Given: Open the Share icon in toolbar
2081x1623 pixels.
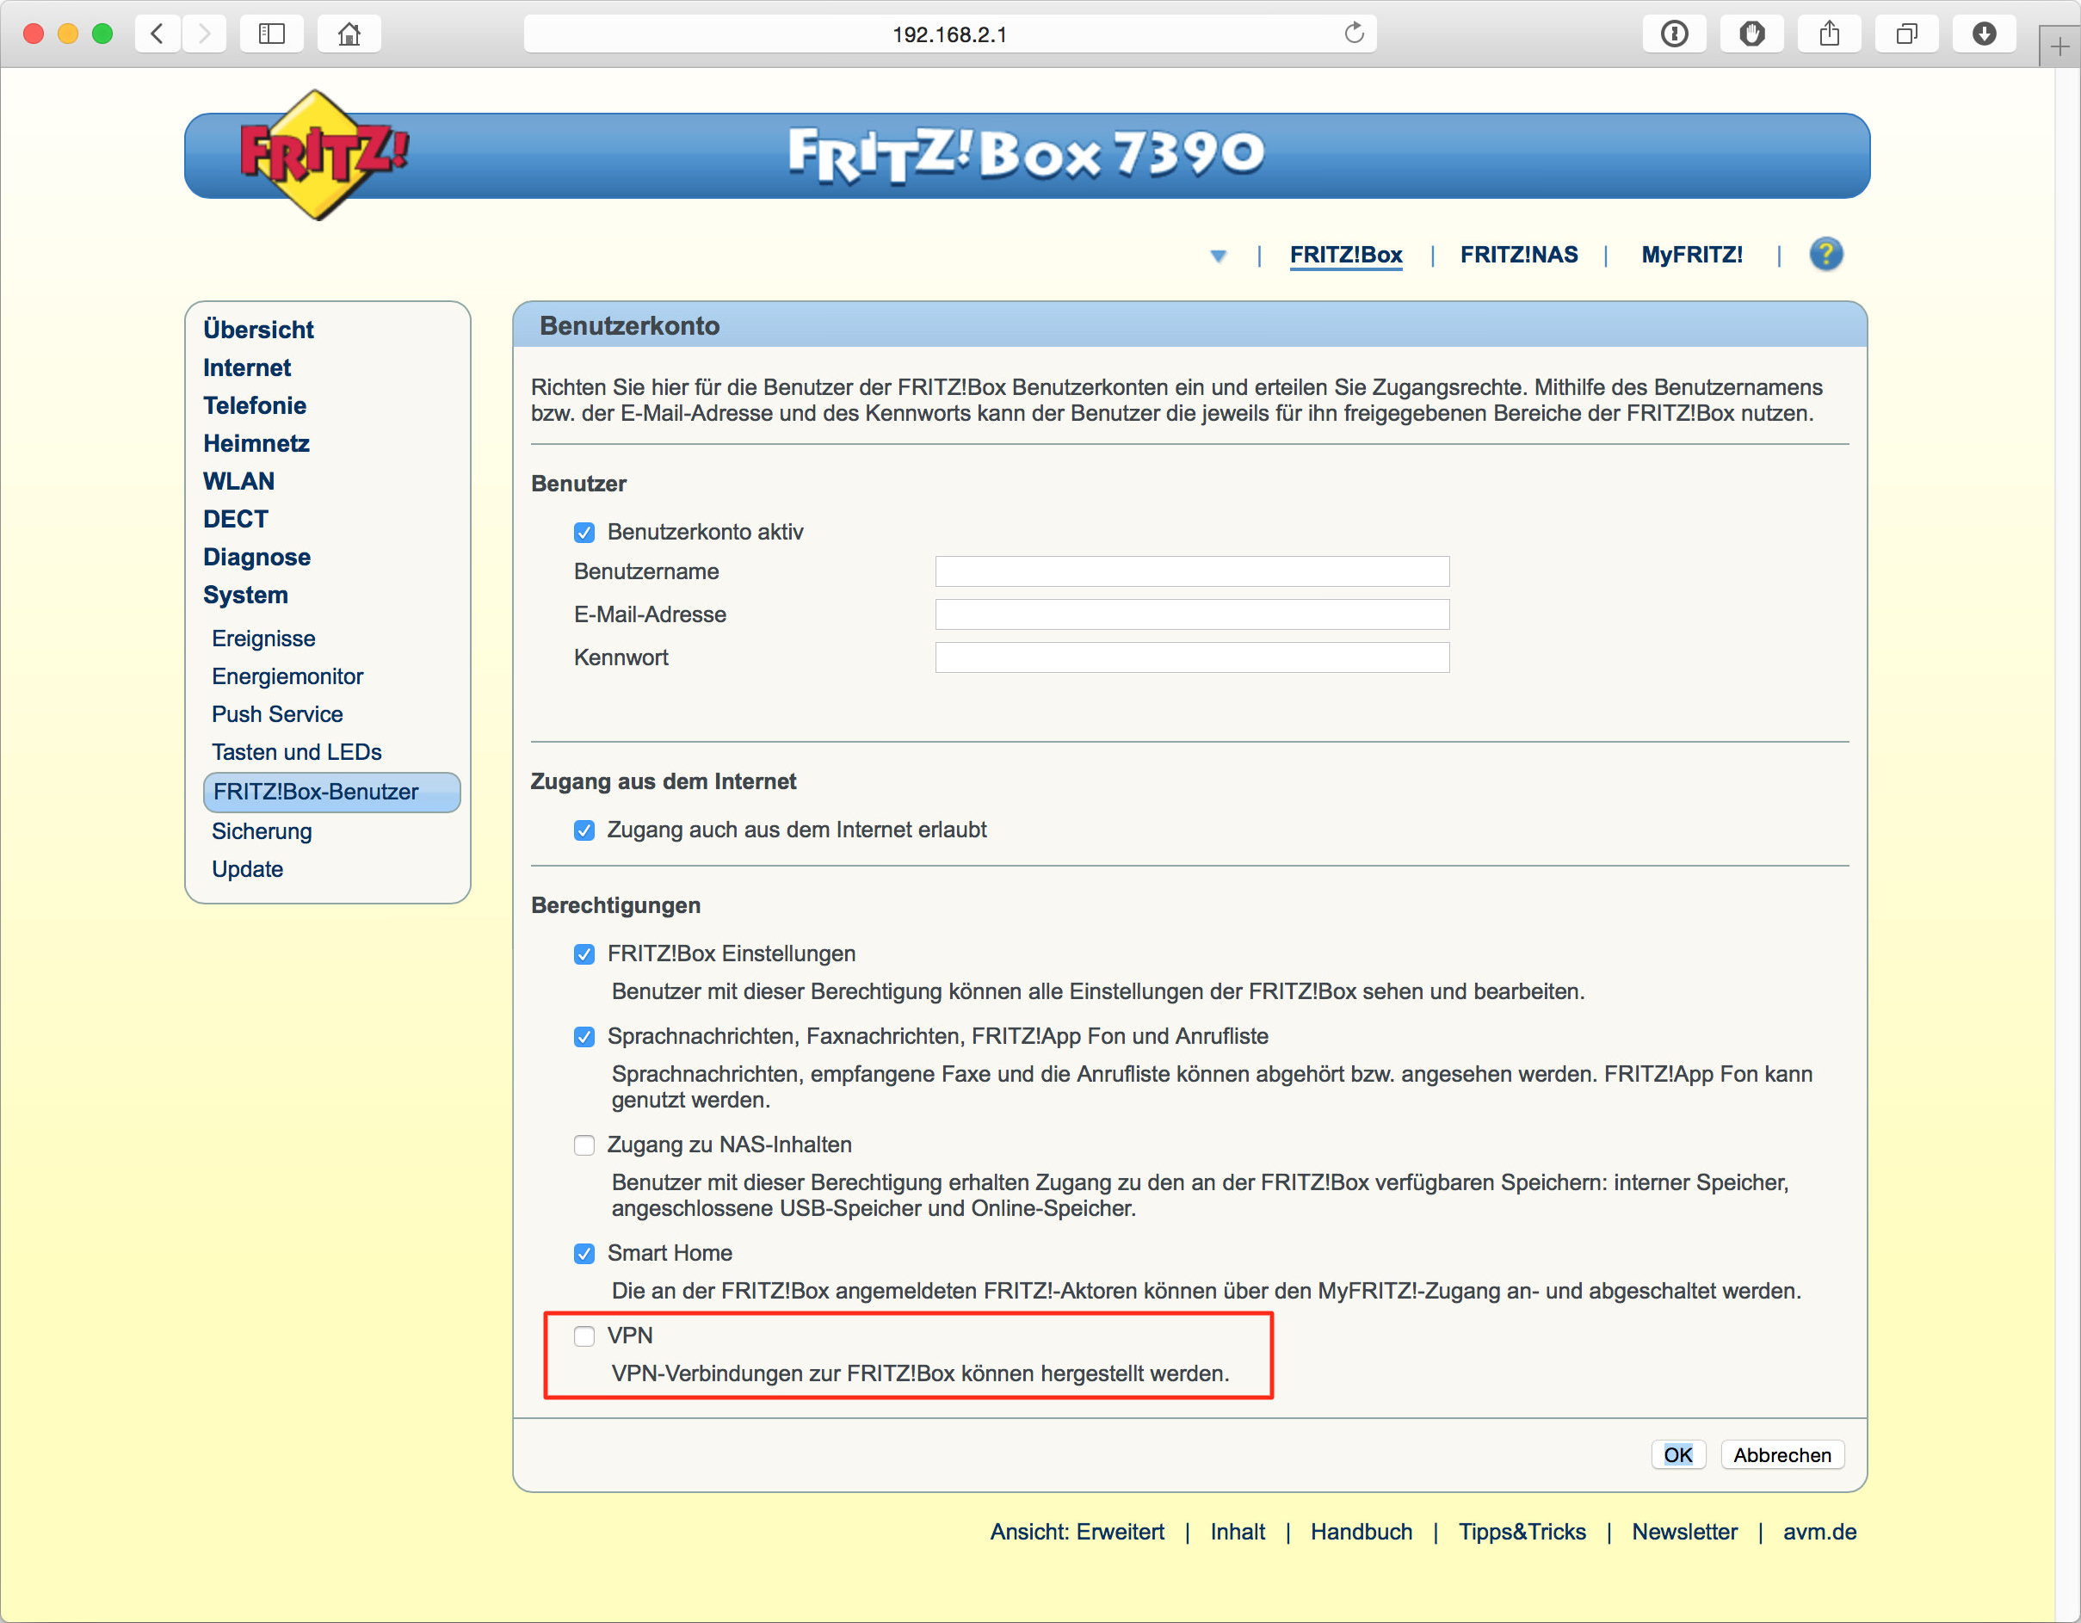Looking at the screenshot, I should (x=1829, y=34).
